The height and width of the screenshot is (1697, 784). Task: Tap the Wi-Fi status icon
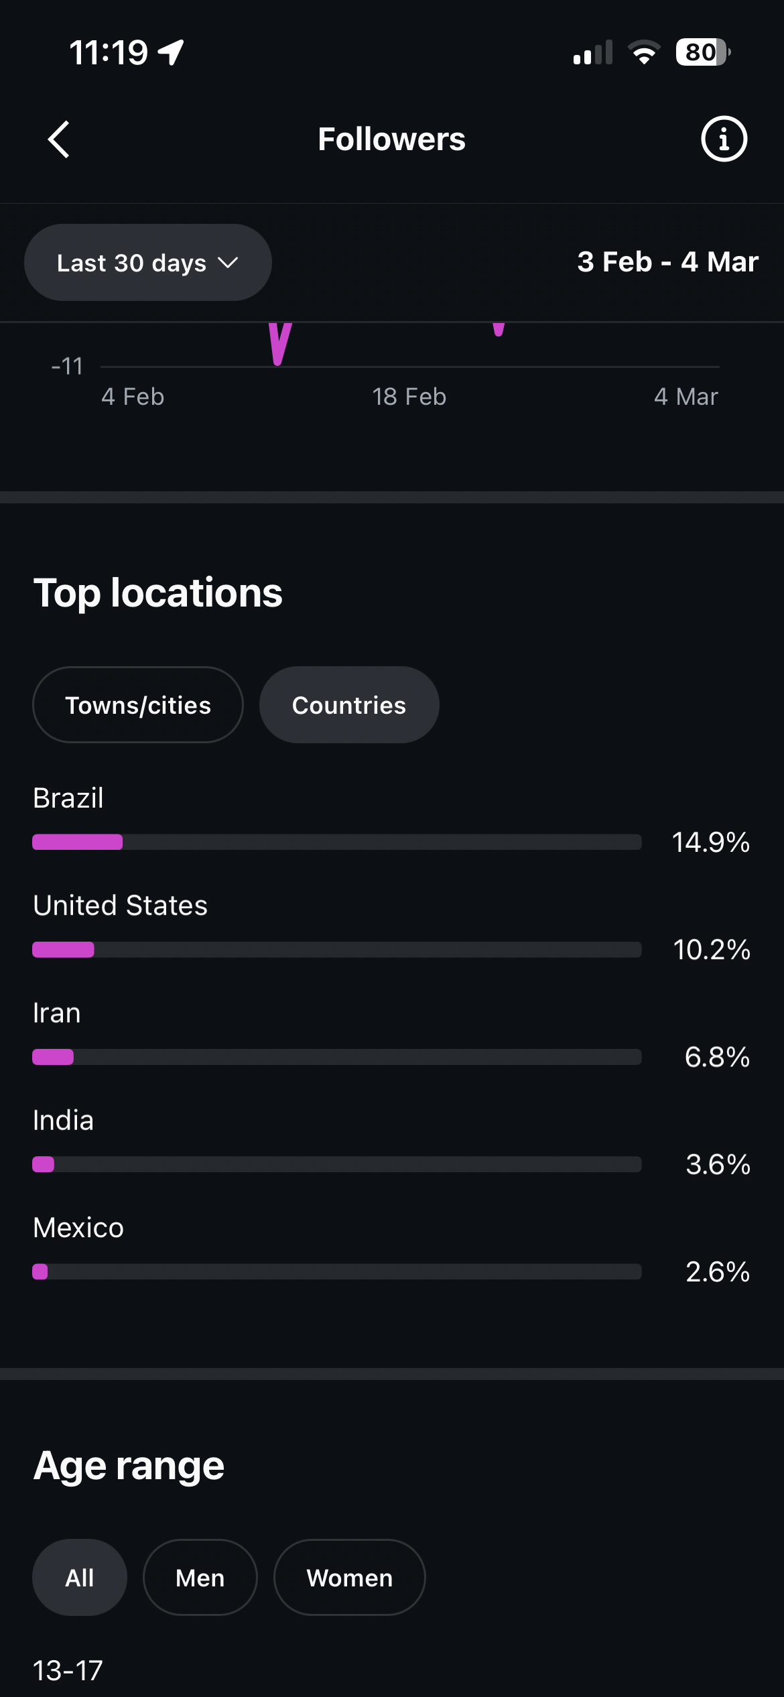[x=644, y=52]
